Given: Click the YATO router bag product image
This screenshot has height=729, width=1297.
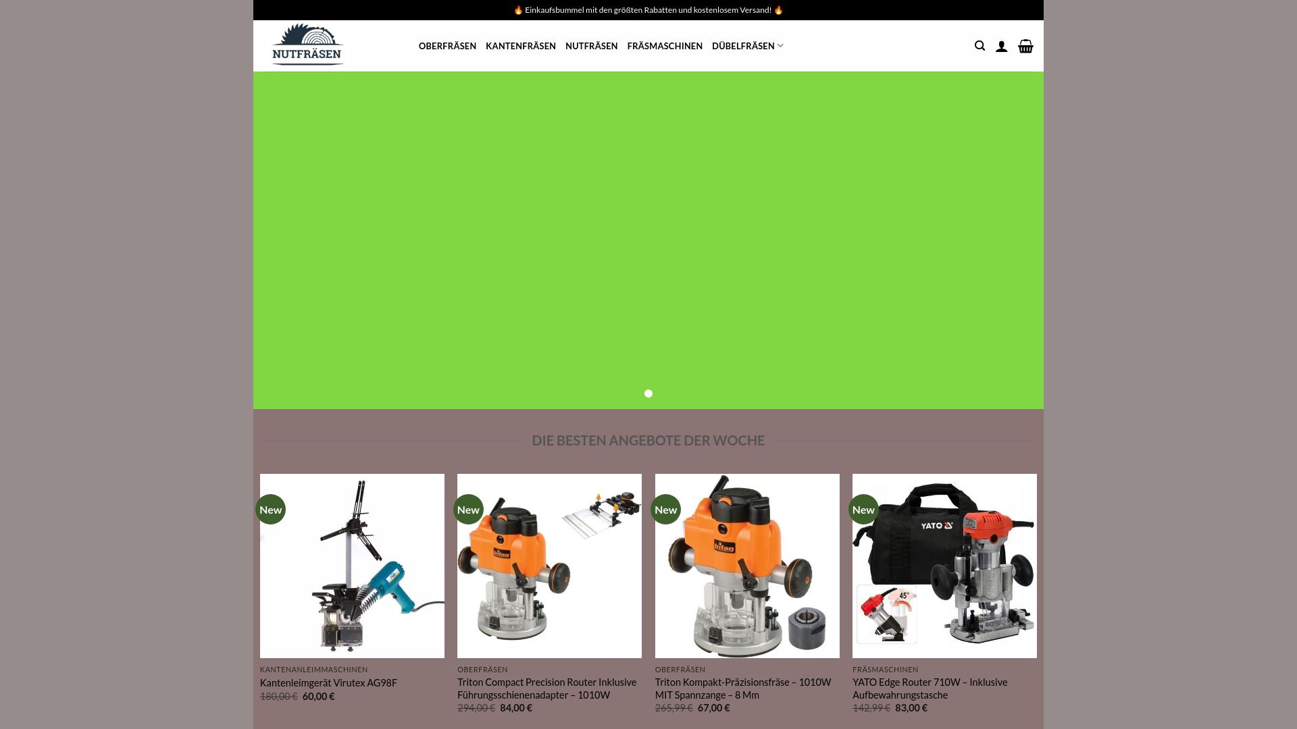Looking at the screenshot, I should click(x=944, y=566).
